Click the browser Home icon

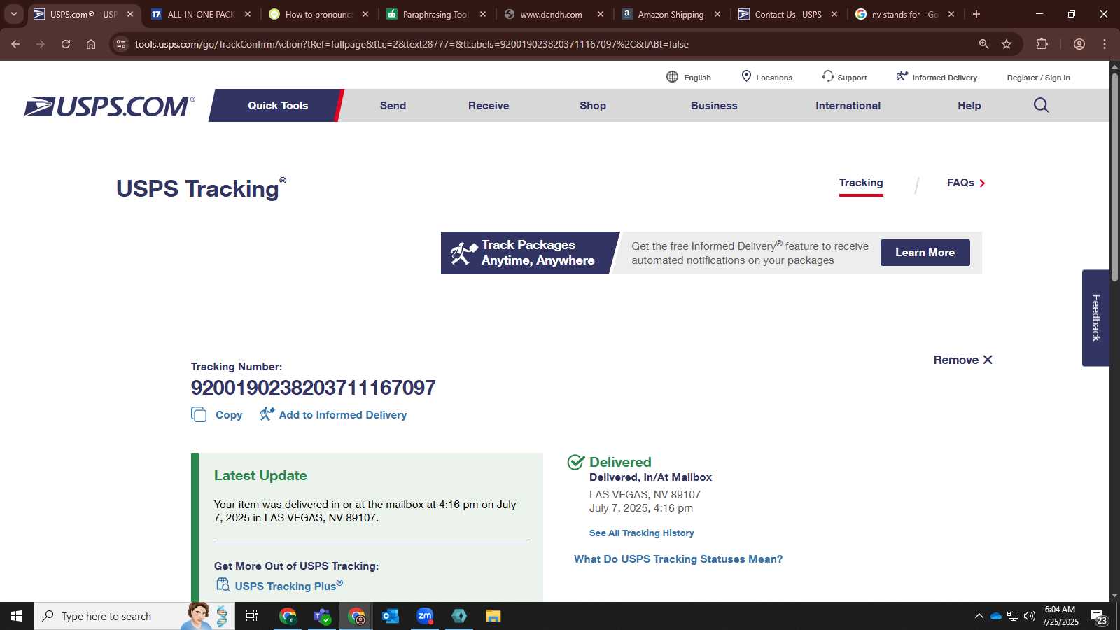coord(91,44)
